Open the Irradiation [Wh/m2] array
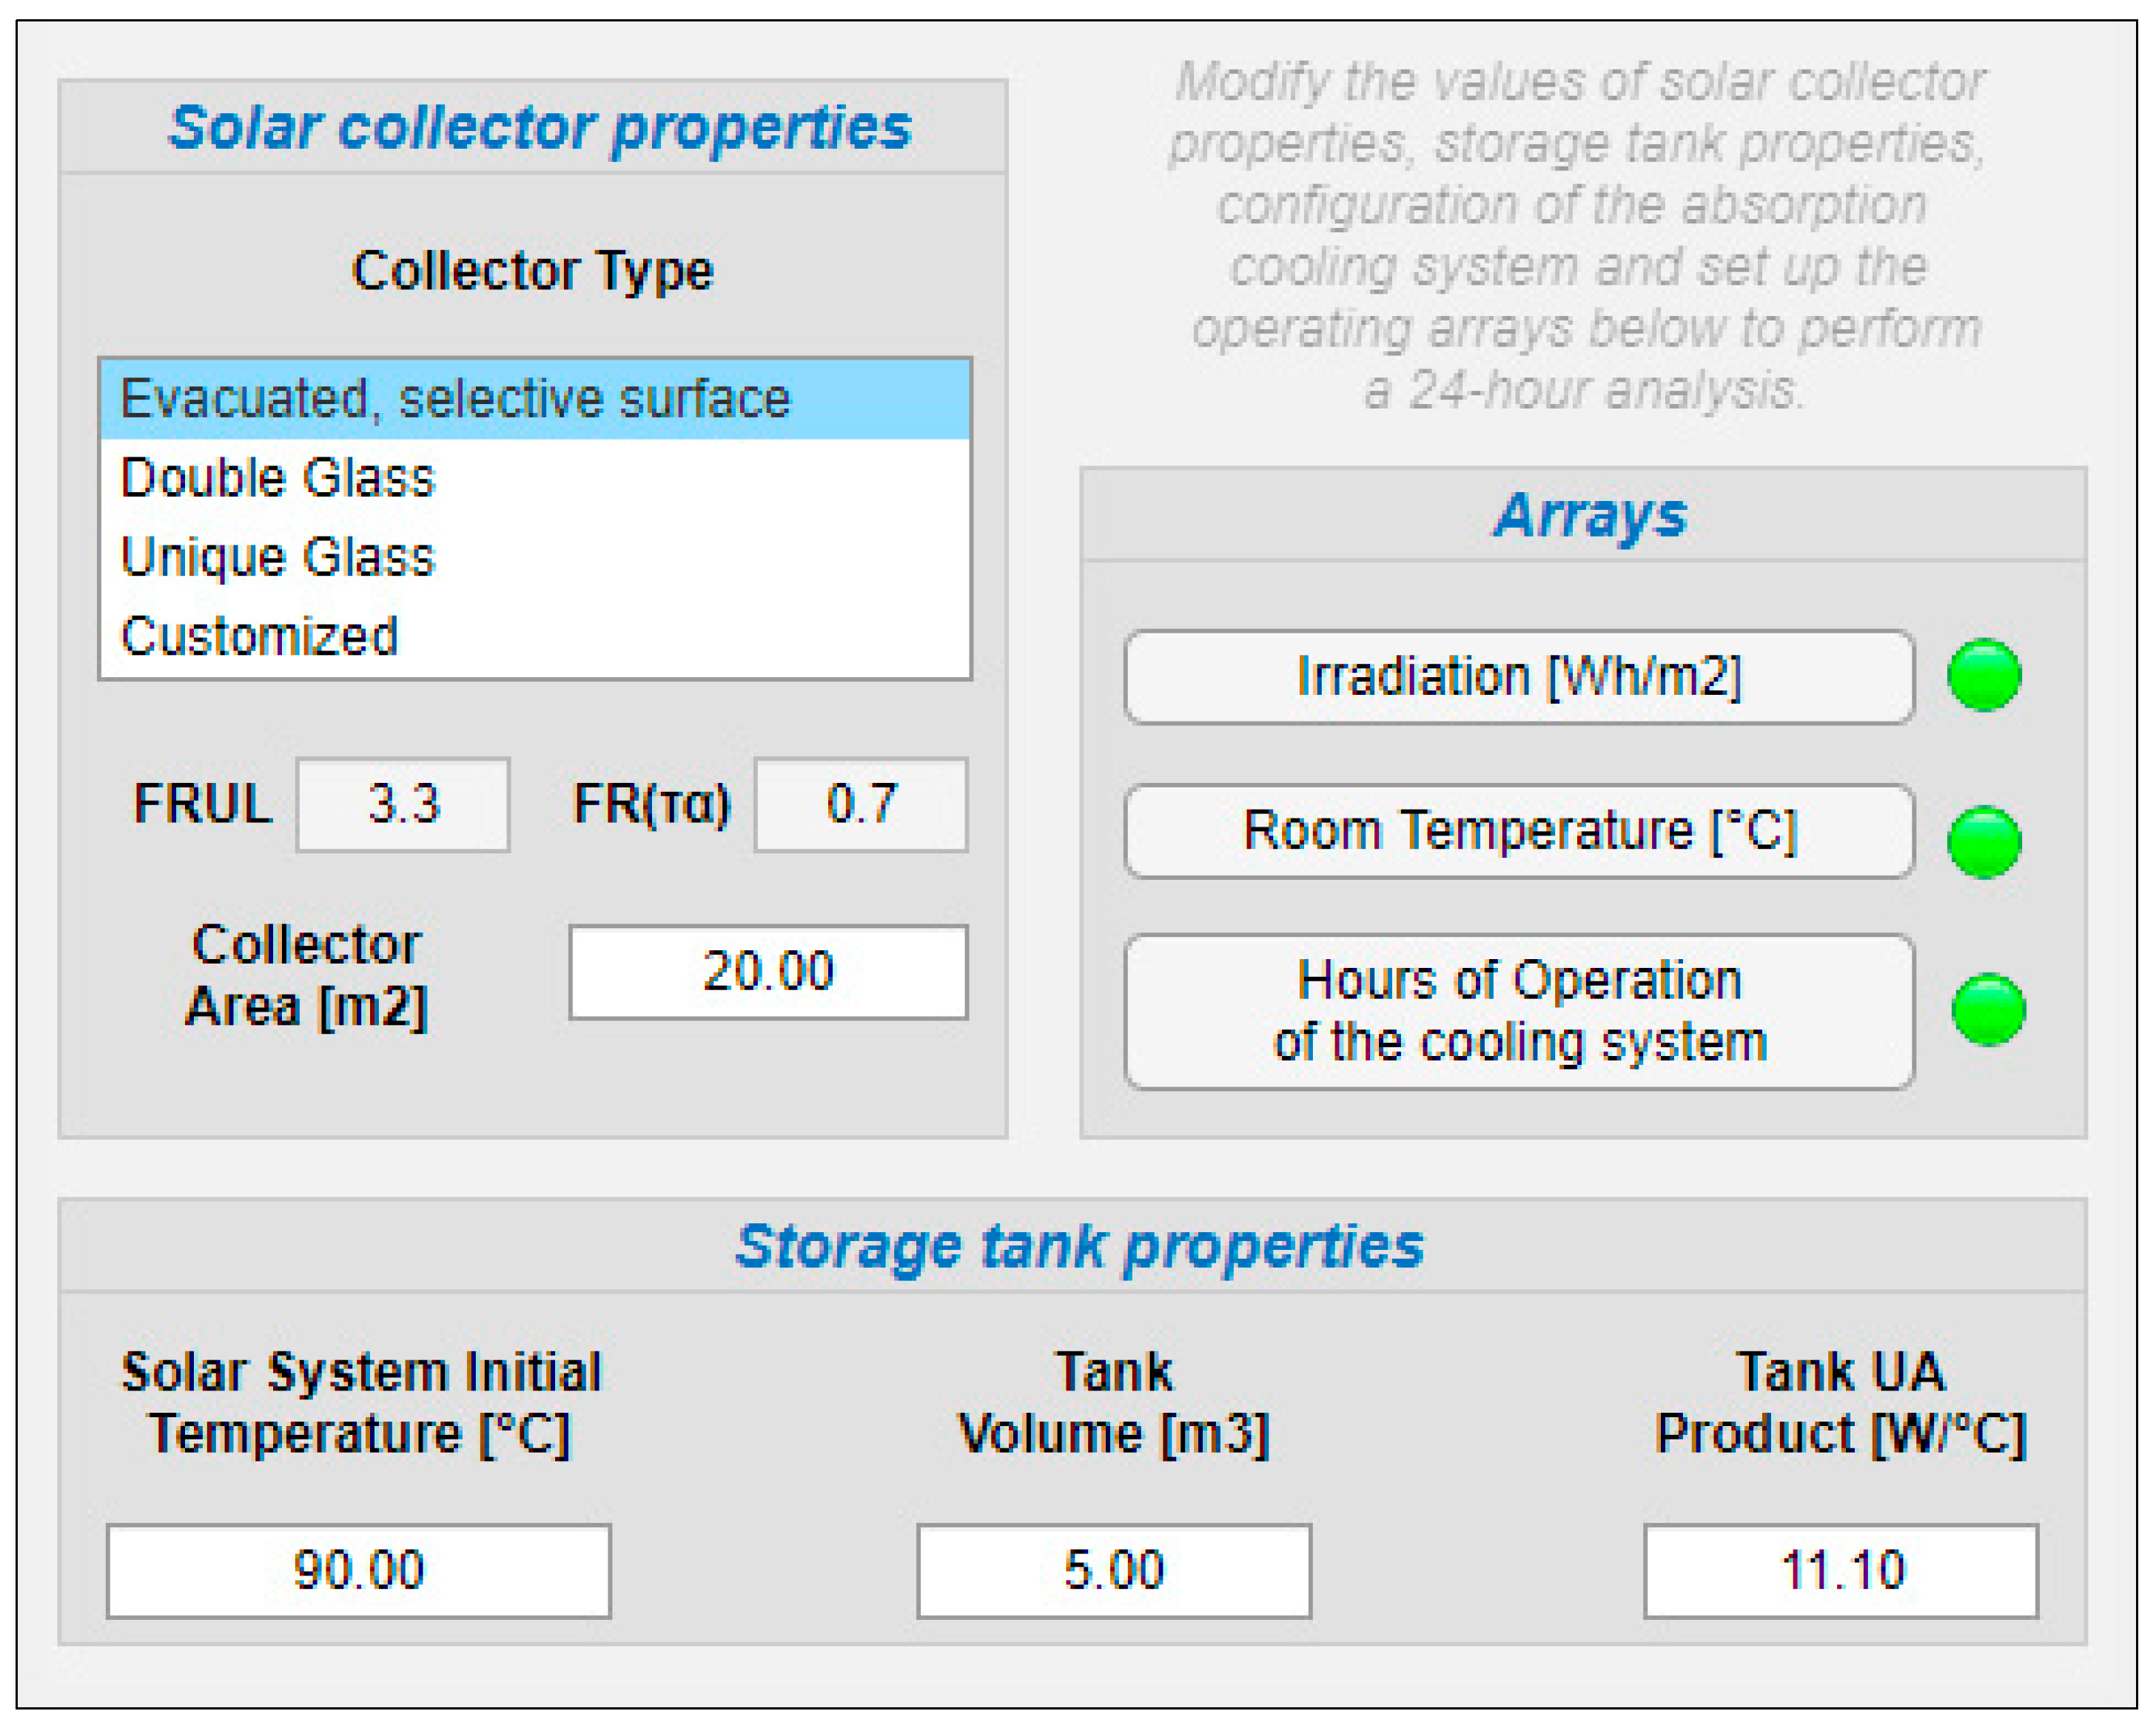2156x1728 pixels. [x=1518, y=676]
